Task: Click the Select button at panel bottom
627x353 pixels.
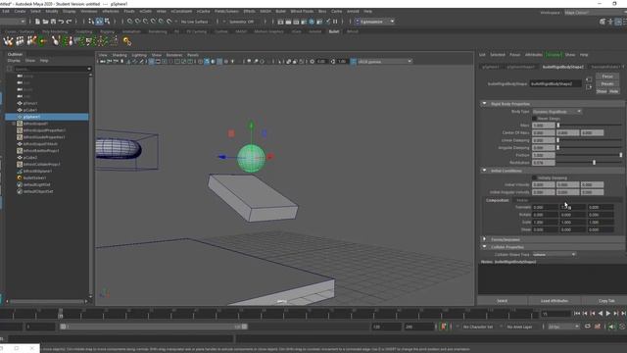Action: (503, 301)
